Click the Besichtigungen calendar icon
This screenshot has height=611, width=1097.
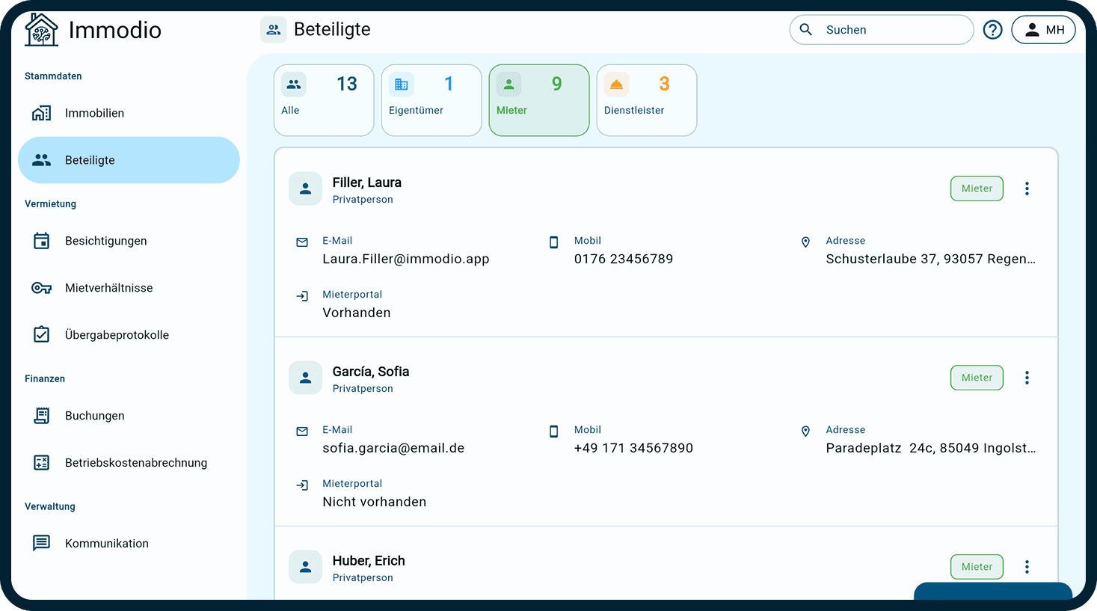point(41,241)
